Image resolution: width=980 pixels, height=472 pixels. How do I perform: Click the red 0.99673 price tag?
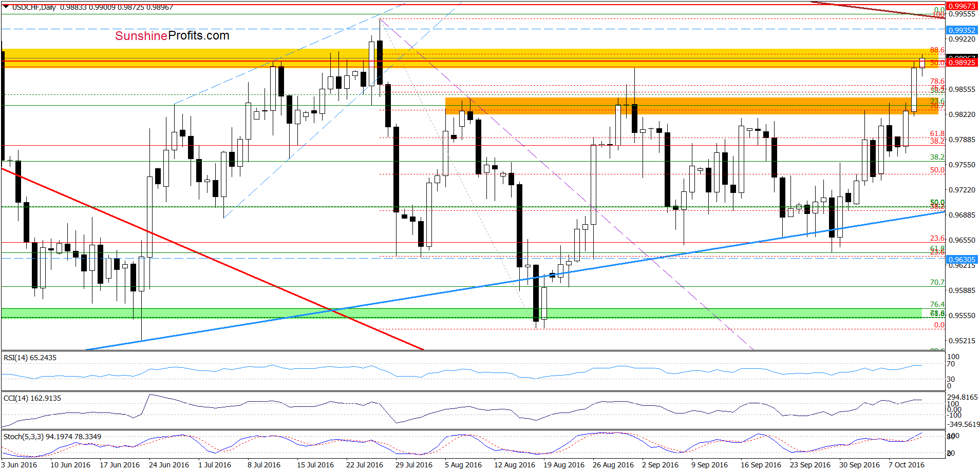click(962, 6)
